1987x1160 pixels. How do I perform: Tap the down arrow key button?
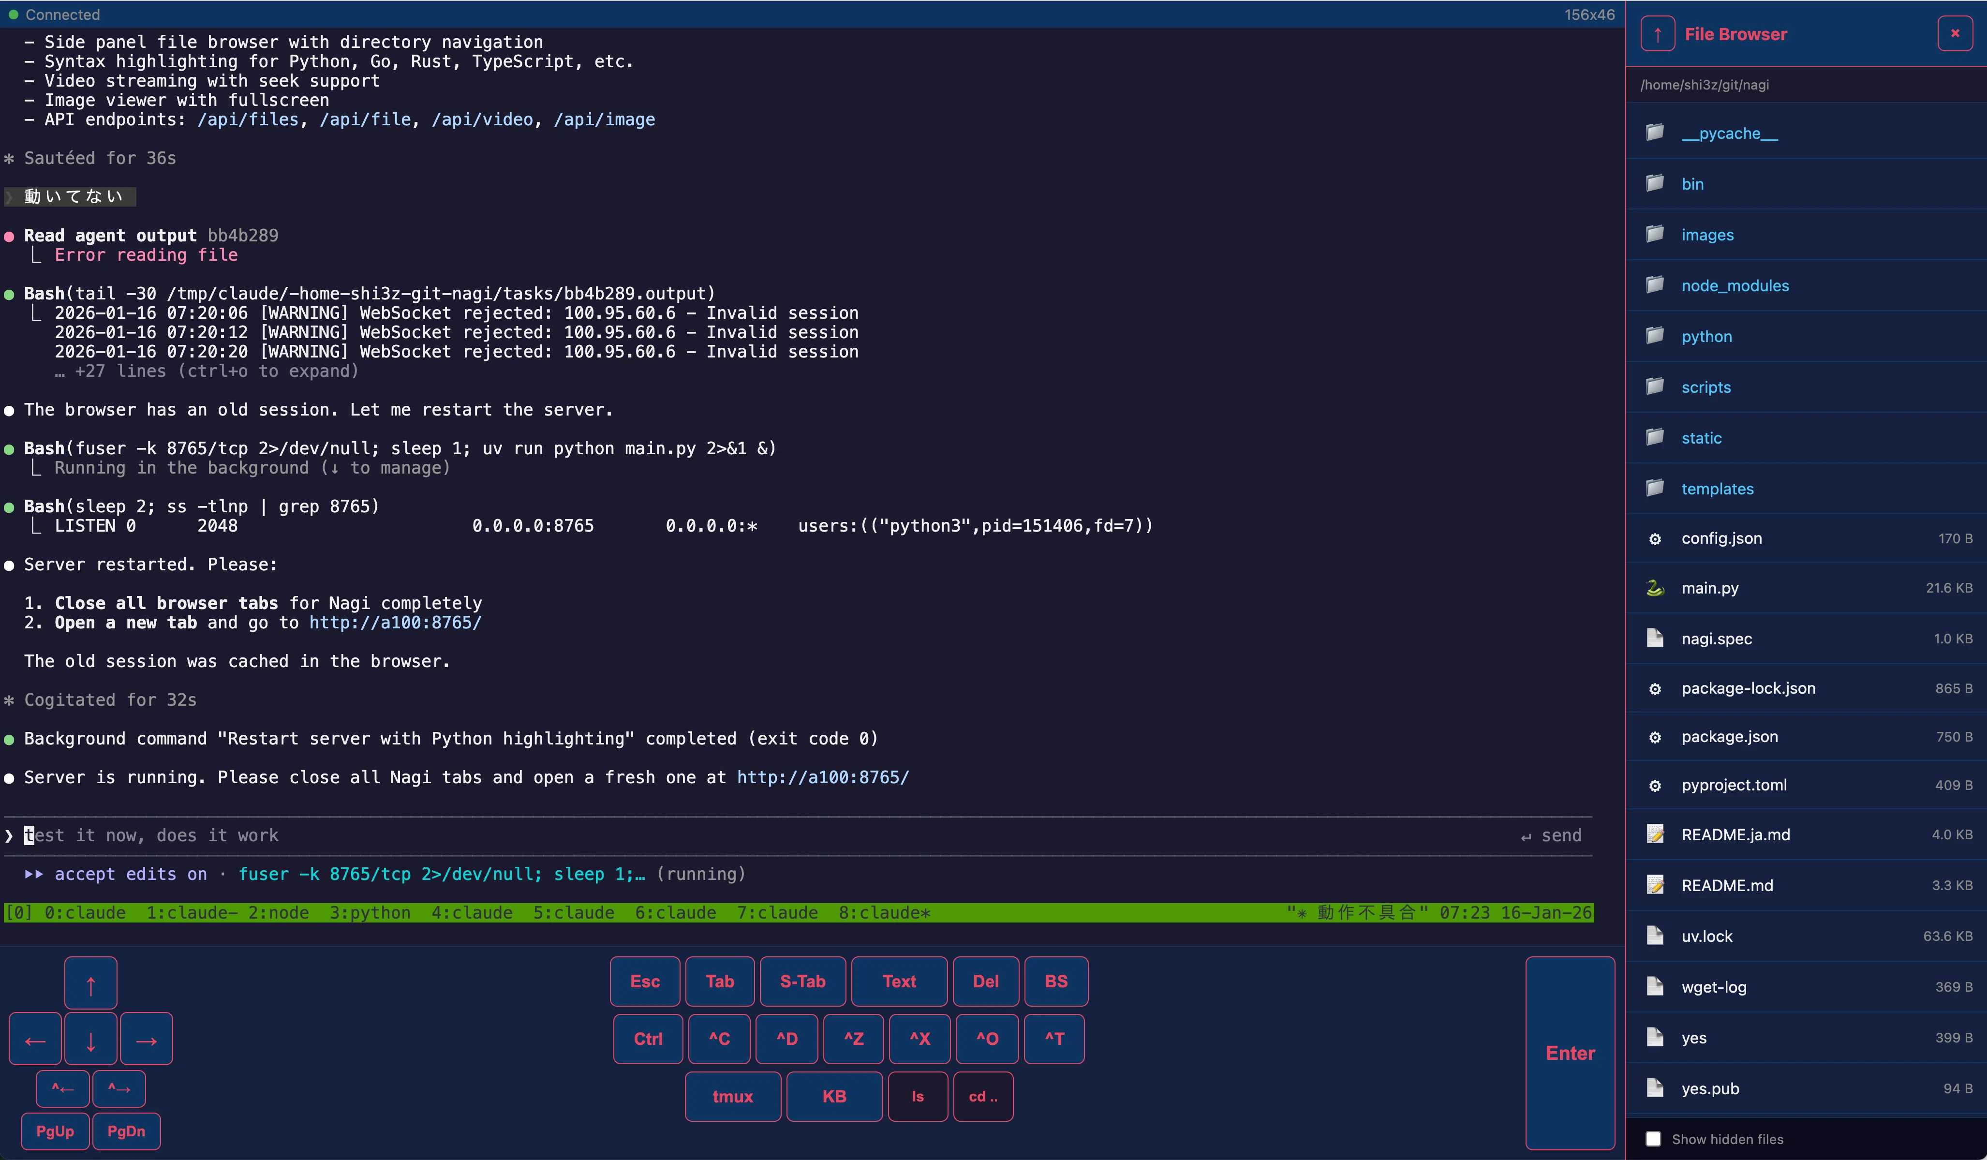90,1039
